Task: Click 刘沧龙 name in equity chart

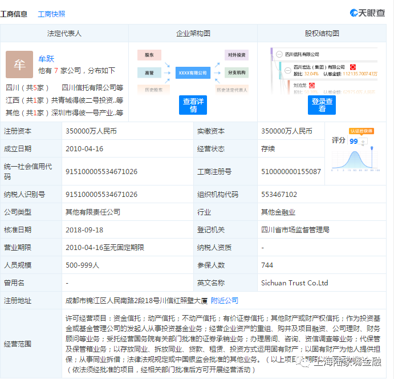Action: click(x=300, y=86)
